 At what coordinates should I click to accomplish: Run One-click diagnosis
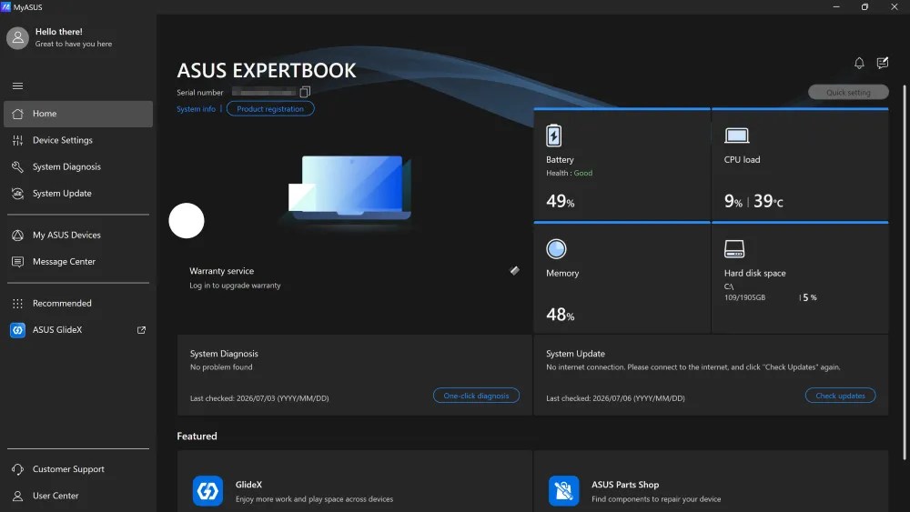pos(476,396)
